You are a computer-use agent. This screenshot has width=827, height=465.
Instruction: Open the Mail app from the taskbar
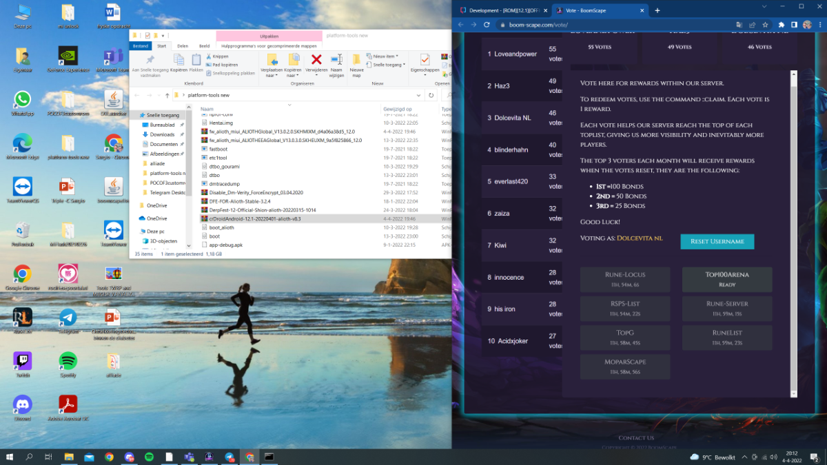pyautogui.click(x=89, y=456)
